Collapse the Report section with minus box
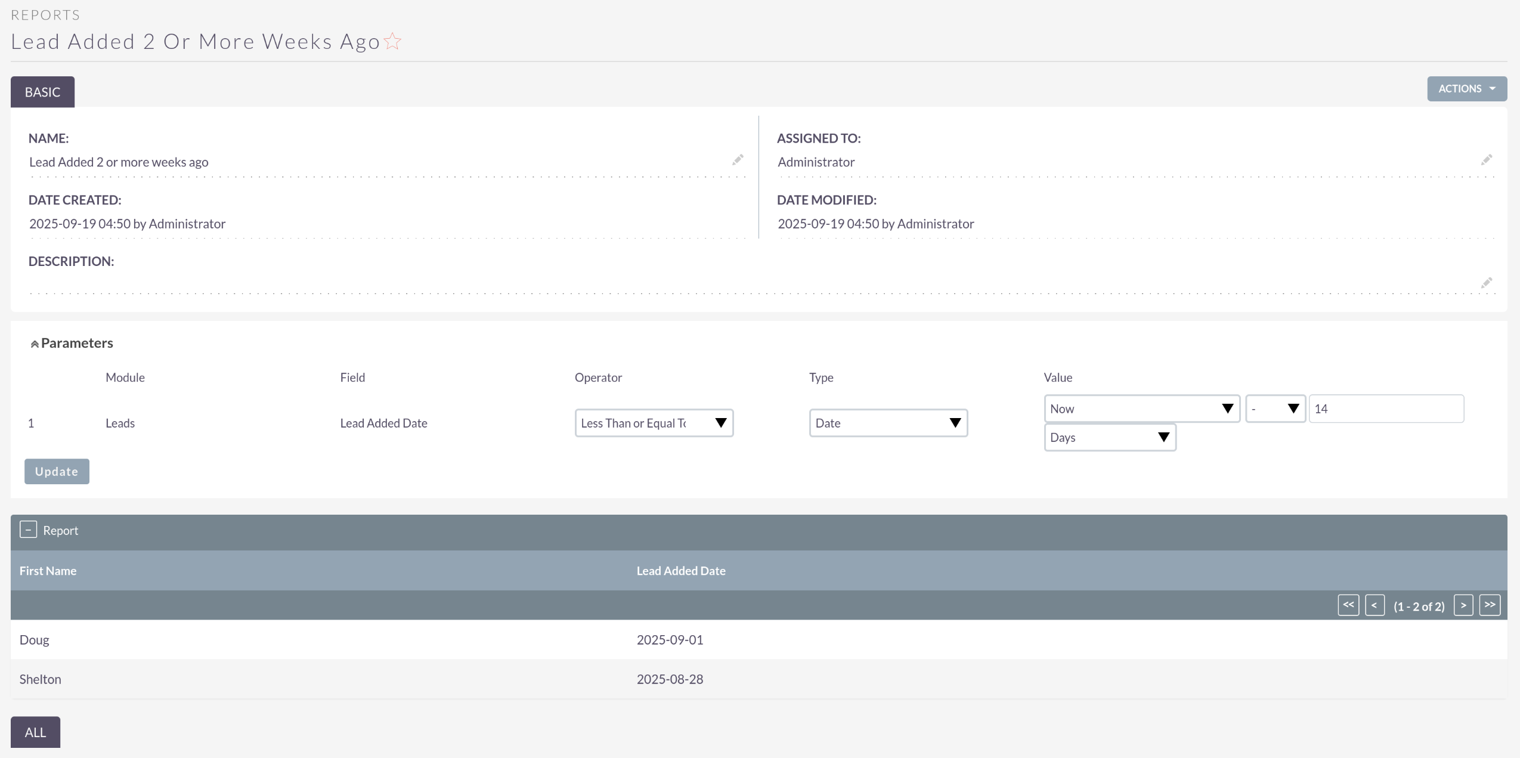The image size is (1520, 758). click(28, 530)
